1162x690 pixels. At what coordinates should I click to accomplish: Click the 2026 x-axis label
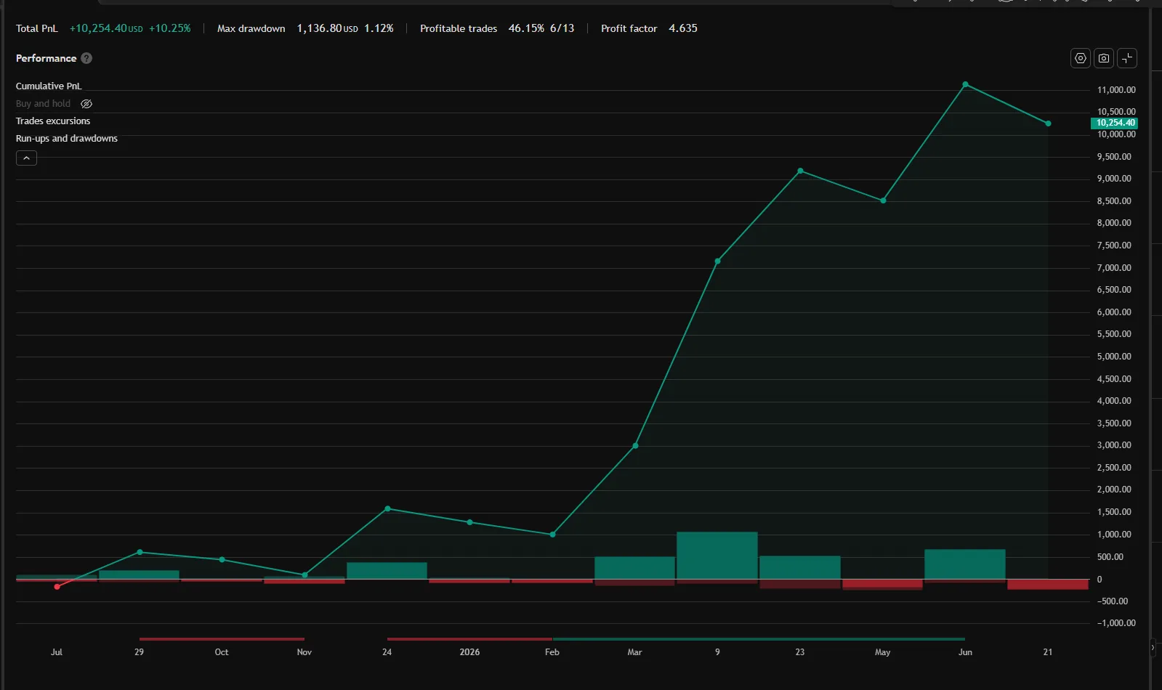click(469, 652)
